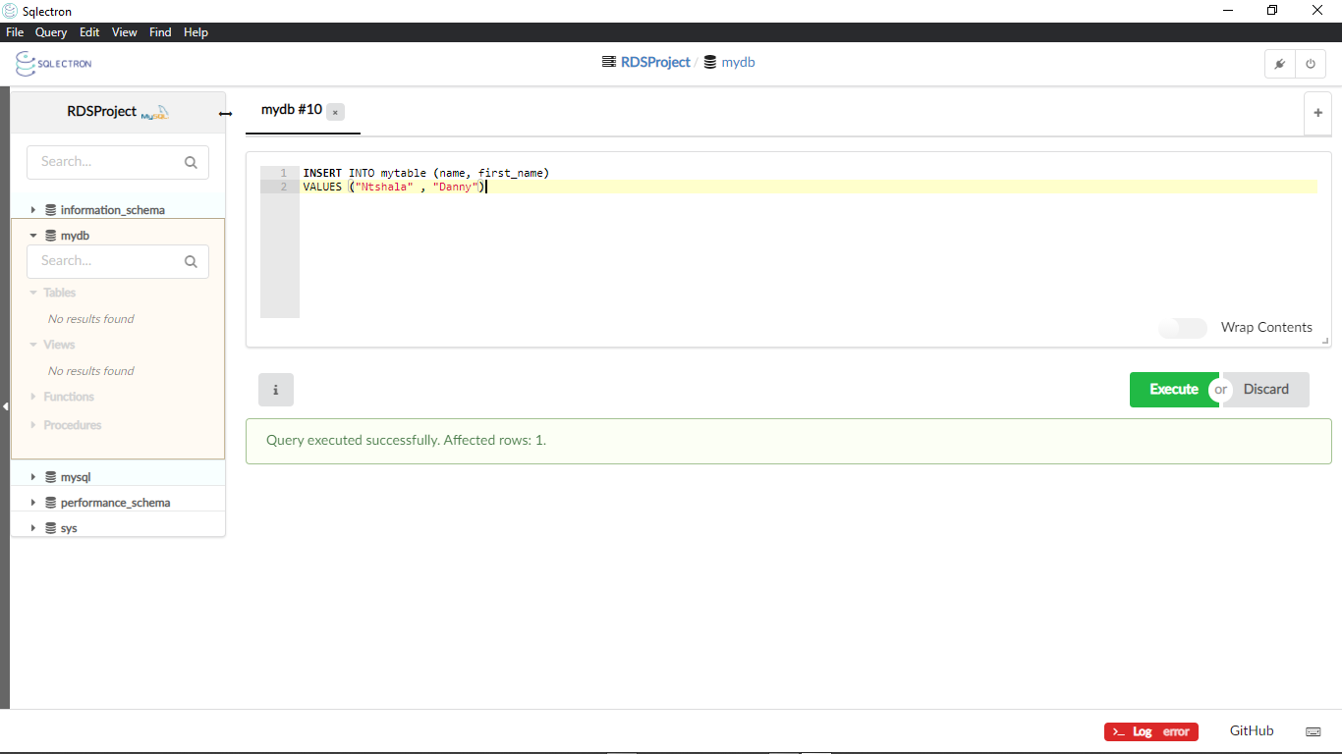Screen dimensions: 1342x754
Task: Discard the current query
Action: [x=1265, y=390]
